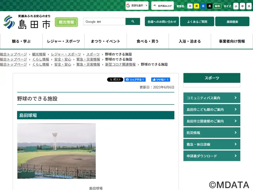The image size is (253, 190).
Task: Open the 観光情報 green badge
Action: click(66, 22)
